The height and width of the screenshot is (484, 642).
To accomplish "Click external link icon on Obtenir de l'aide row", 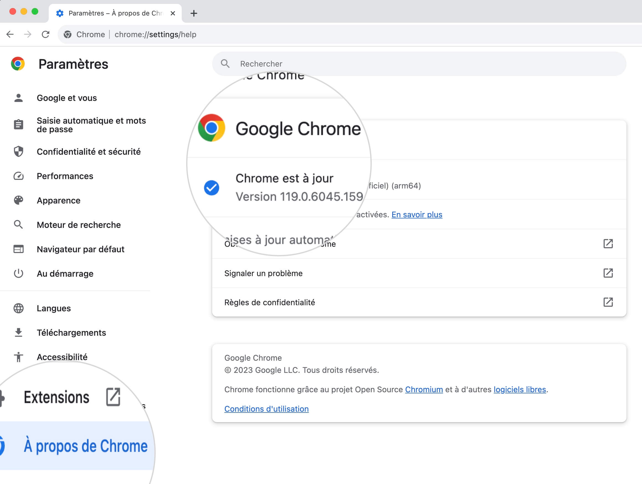I will 608,243.
